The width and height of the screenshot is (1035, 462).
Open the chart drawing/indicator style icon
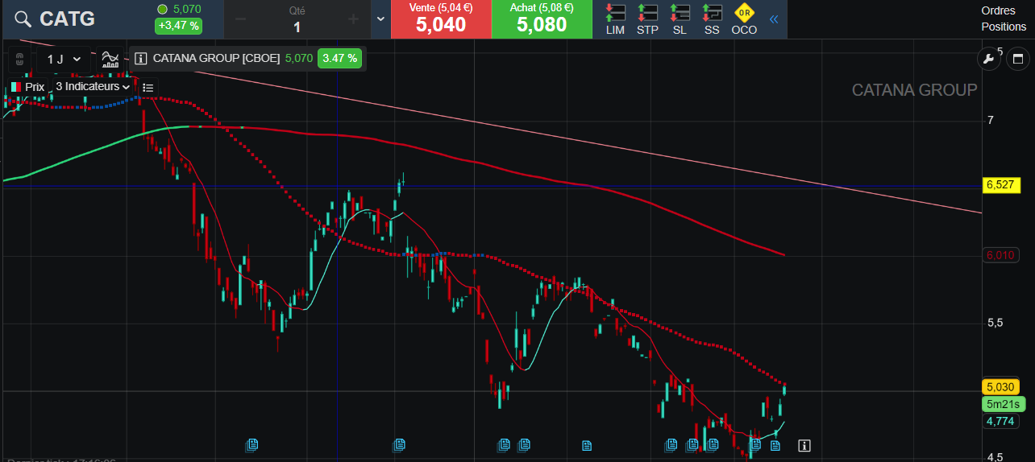tap(110, 59)
